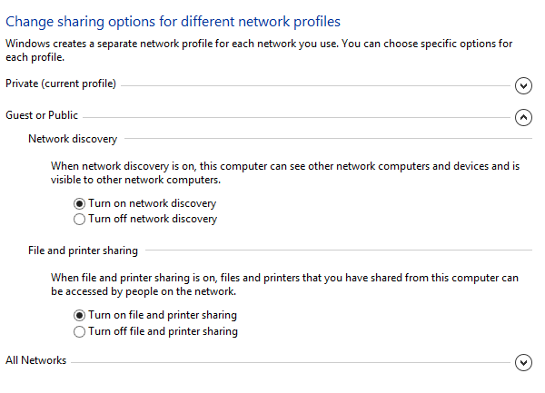Viewport: 545px width, 393px height.
Task: Click the Private (current profile) heading text
Action: [x=61, y=84]
